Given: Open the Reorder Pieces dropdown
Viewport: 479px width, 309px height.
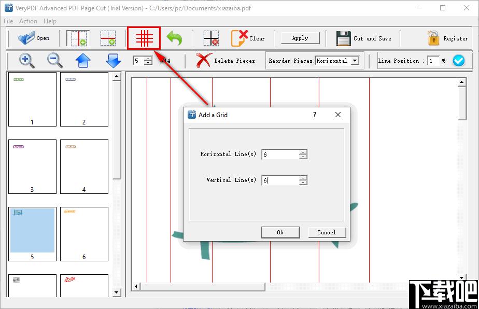Looking at the screenshot, I should (355, 61).
